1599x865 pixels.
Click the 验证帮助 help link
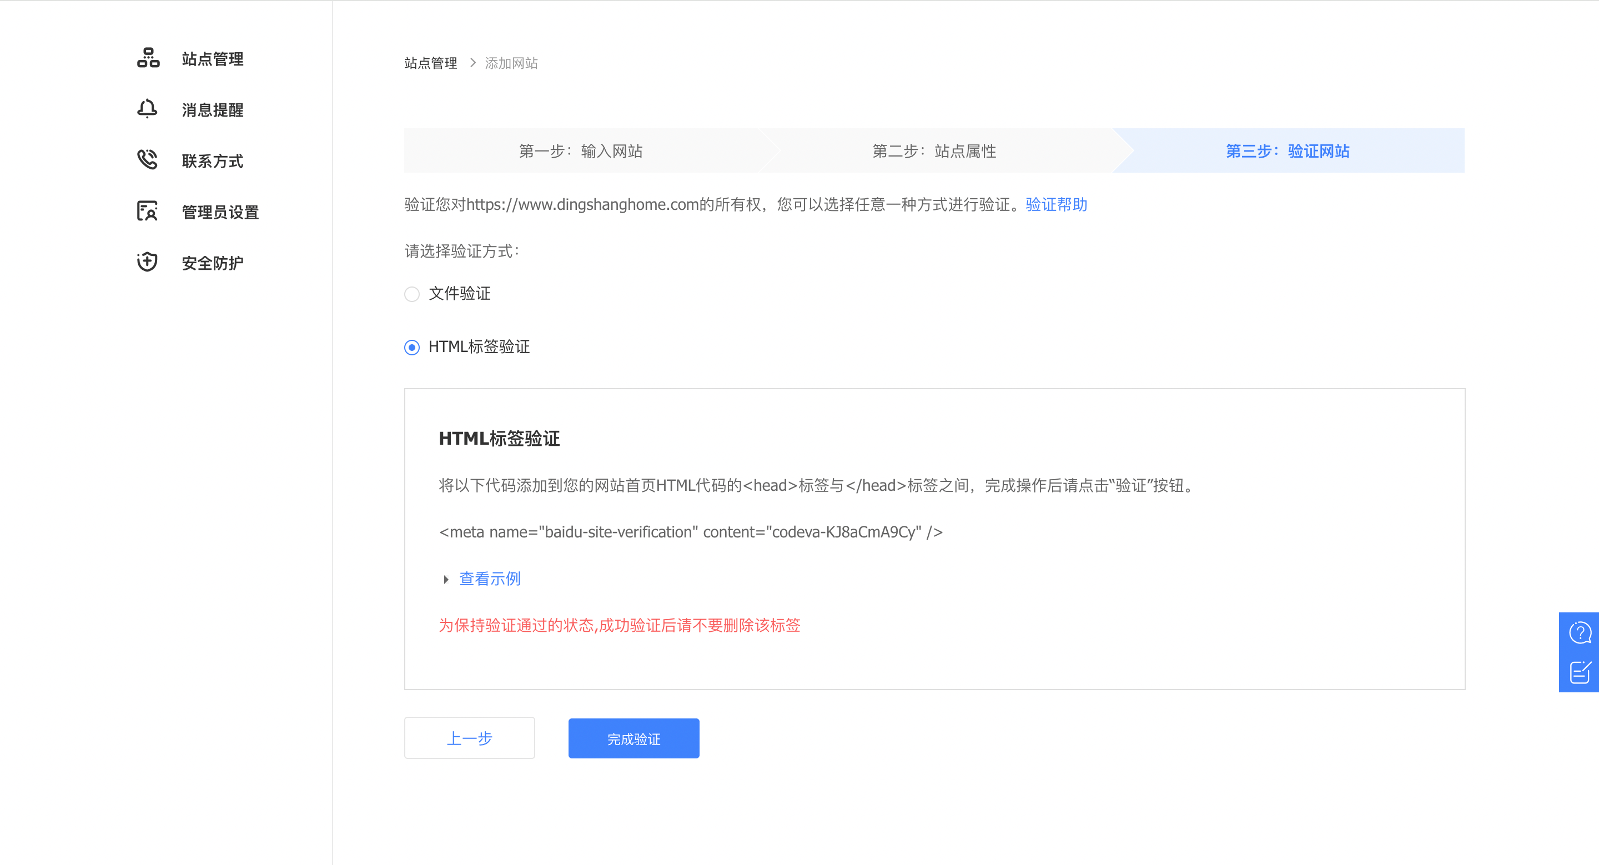[1056, 205]
